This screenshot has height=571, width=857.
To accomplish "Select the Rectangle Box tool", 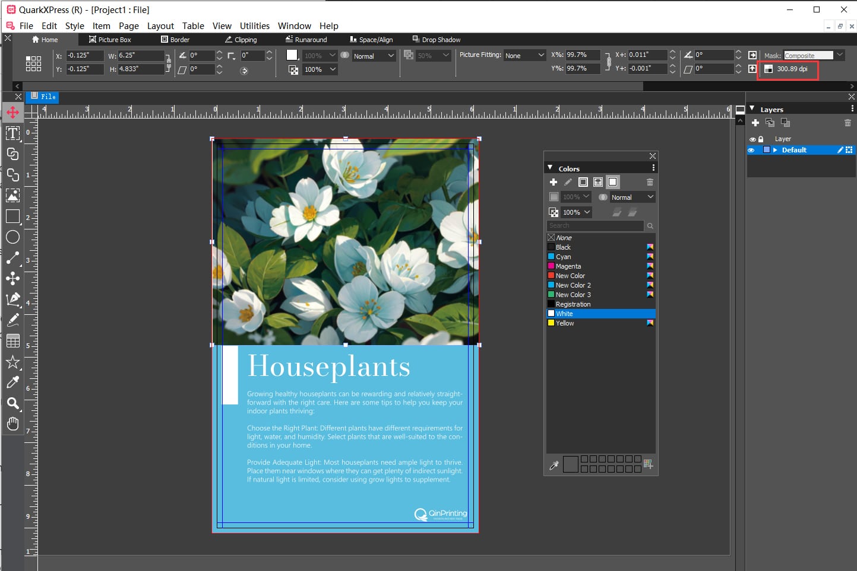I will (x=12, y=216).
